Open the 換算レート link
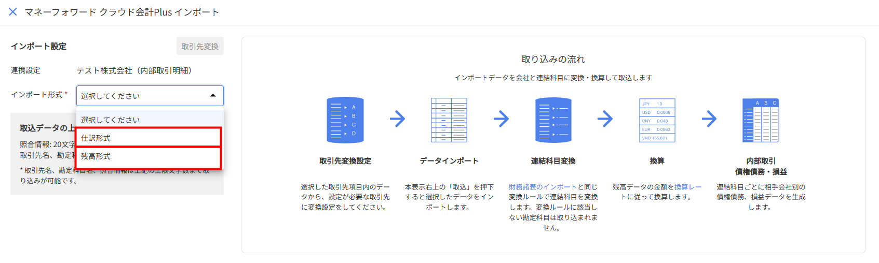 click(687, 187)
